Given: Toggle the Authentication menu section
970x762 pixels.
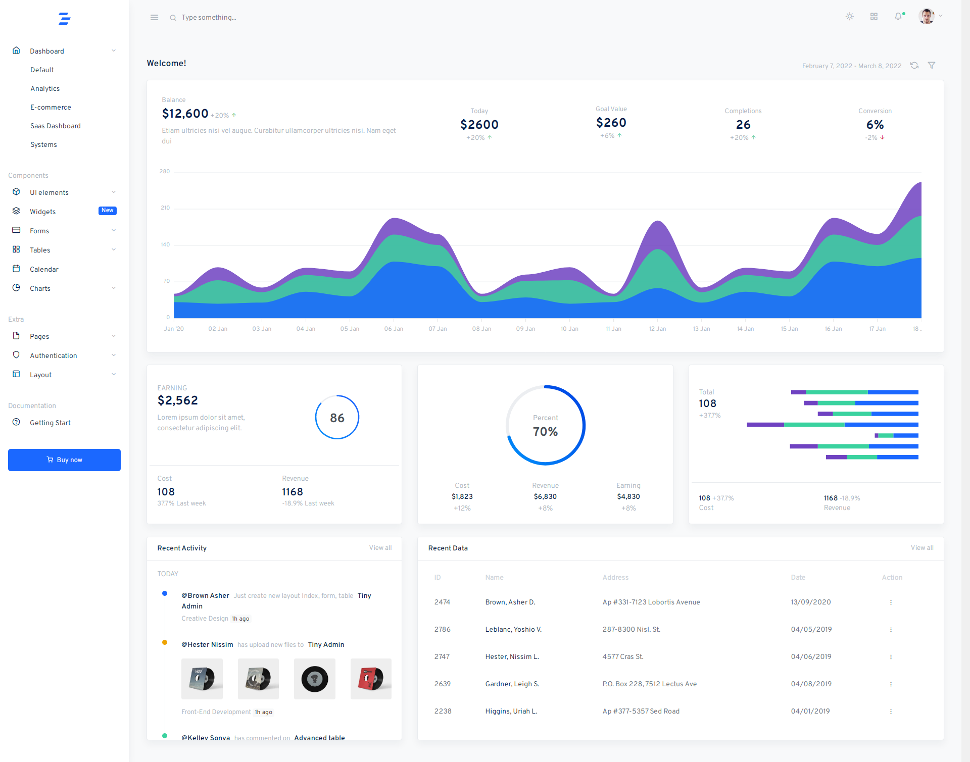Looking at the screenshot, I should pos(54,356).
